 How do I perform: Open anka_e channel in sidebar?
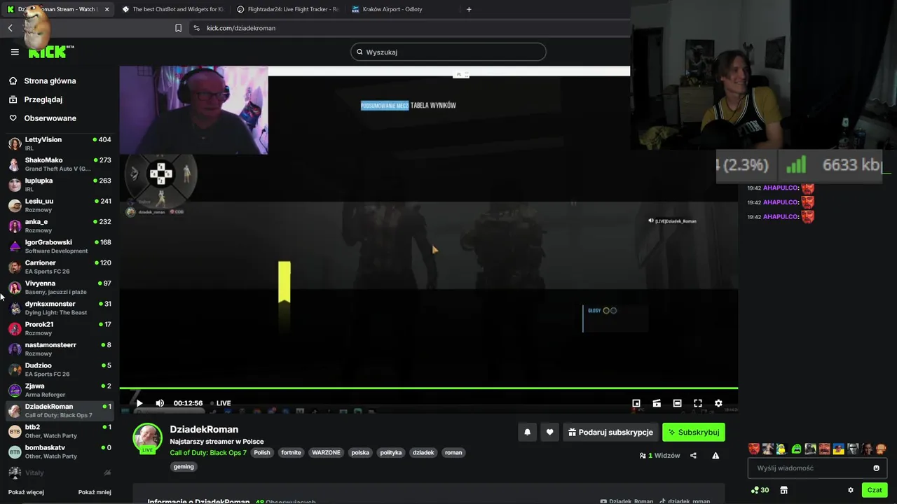click(60, 225)
